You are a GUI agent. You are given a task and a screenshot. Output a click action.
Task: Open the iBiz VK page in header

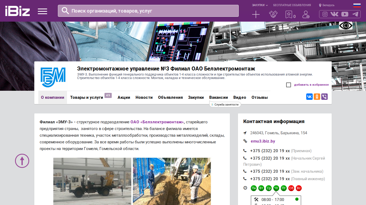tap(334, 14)
